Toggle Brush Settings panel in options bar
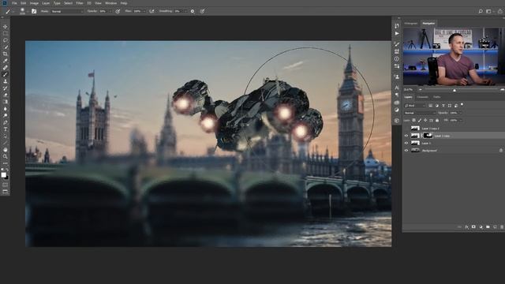 34,11
